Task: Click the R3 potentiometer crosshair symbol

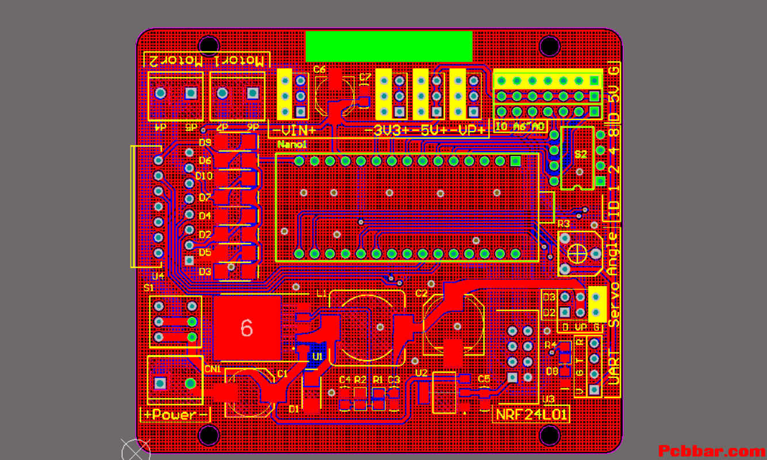Action: point(576,252)
